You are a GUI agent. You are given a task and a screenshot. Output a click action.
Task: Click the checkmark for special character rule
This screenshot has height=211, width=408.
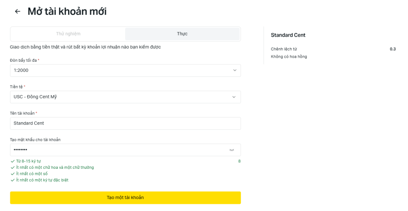click(13, 180)
